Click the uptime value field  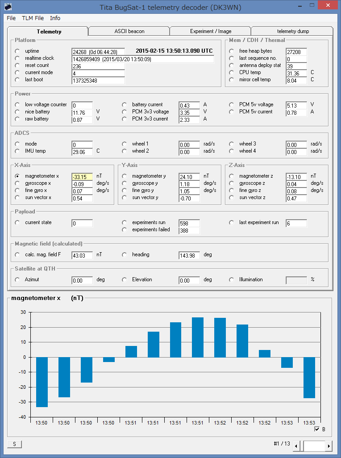coord(98,52)
